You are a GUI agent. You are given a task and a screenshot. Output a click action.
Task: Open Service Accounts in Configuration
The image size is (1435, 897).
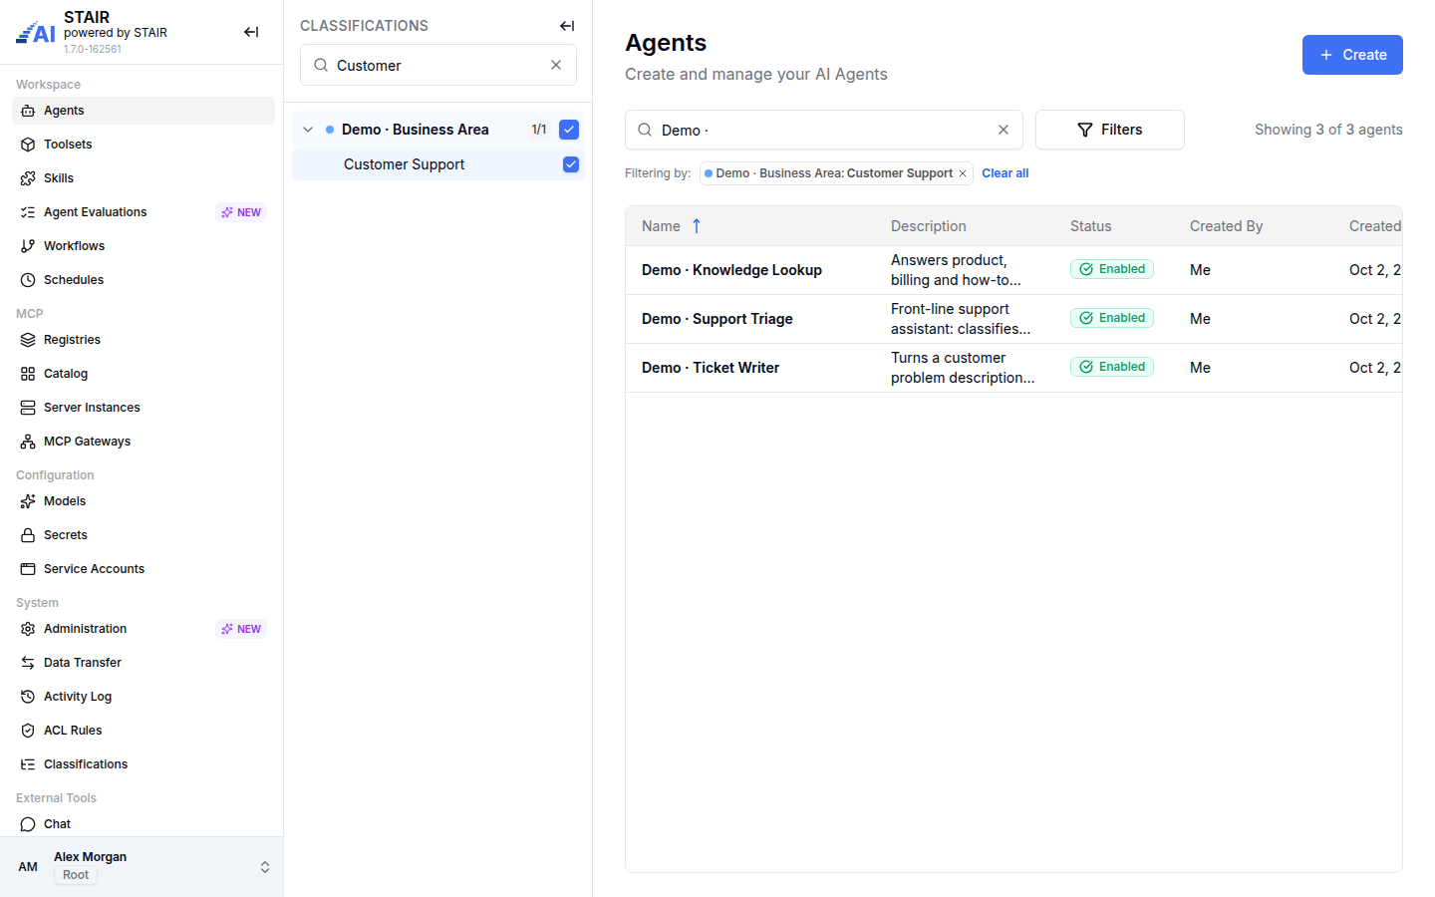pos(143,569)
